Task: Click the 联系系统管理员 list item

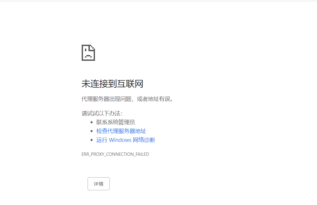Action: tap(115, 122)
